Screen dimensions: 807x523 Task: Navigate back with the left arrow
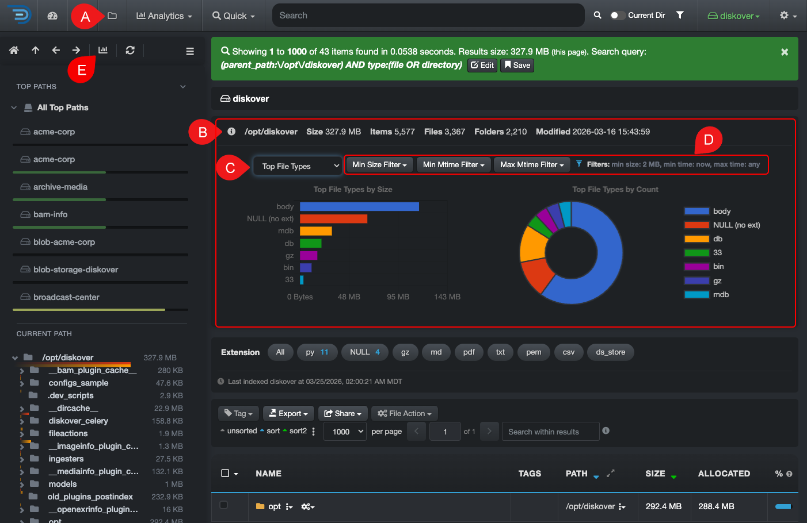coord(56,51)
